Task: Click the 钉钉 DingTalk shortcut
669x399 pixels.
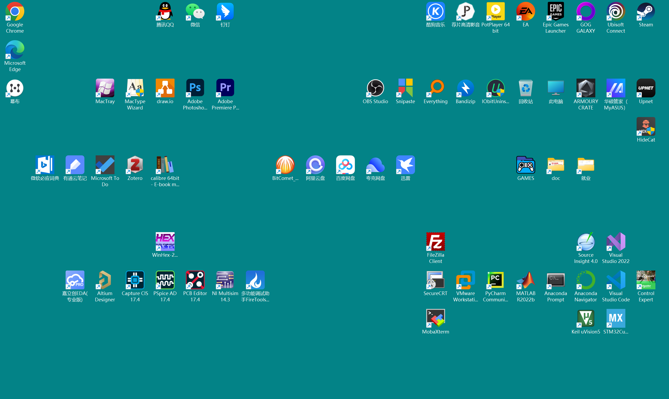Action: pyautogui.click(x=225, y=11)
